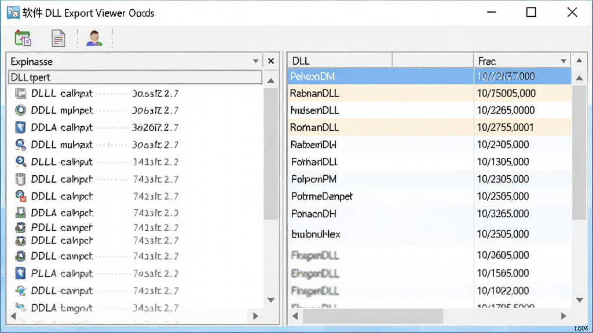The height and width of the screenshot is (333, 593).
Task: Click the value '10/2755,0001'
Action: click(505, 127)
